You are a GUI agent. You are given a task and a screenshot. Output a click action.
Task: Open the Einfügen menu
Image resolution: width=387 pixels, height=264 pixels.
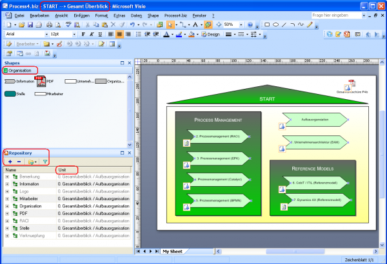tap(82, 14)
